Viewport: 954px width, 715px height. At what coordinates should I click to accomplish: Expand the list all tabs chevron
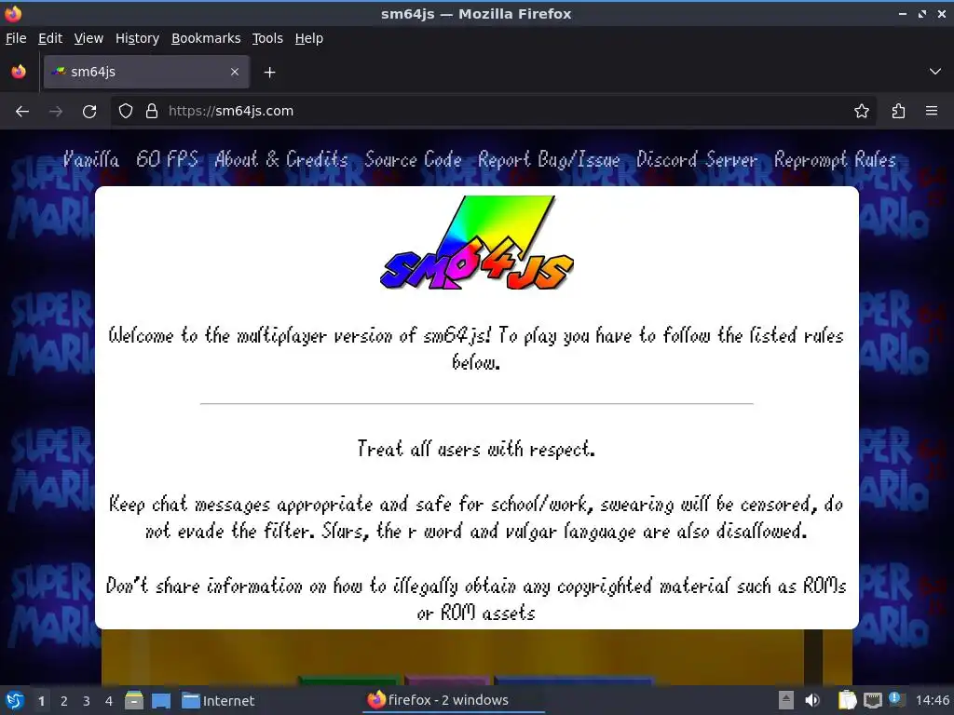tap(935, 72)
